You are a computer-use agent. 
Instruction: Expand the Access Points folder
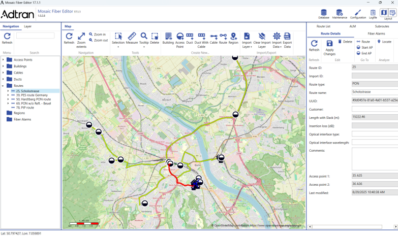point(3,60)
